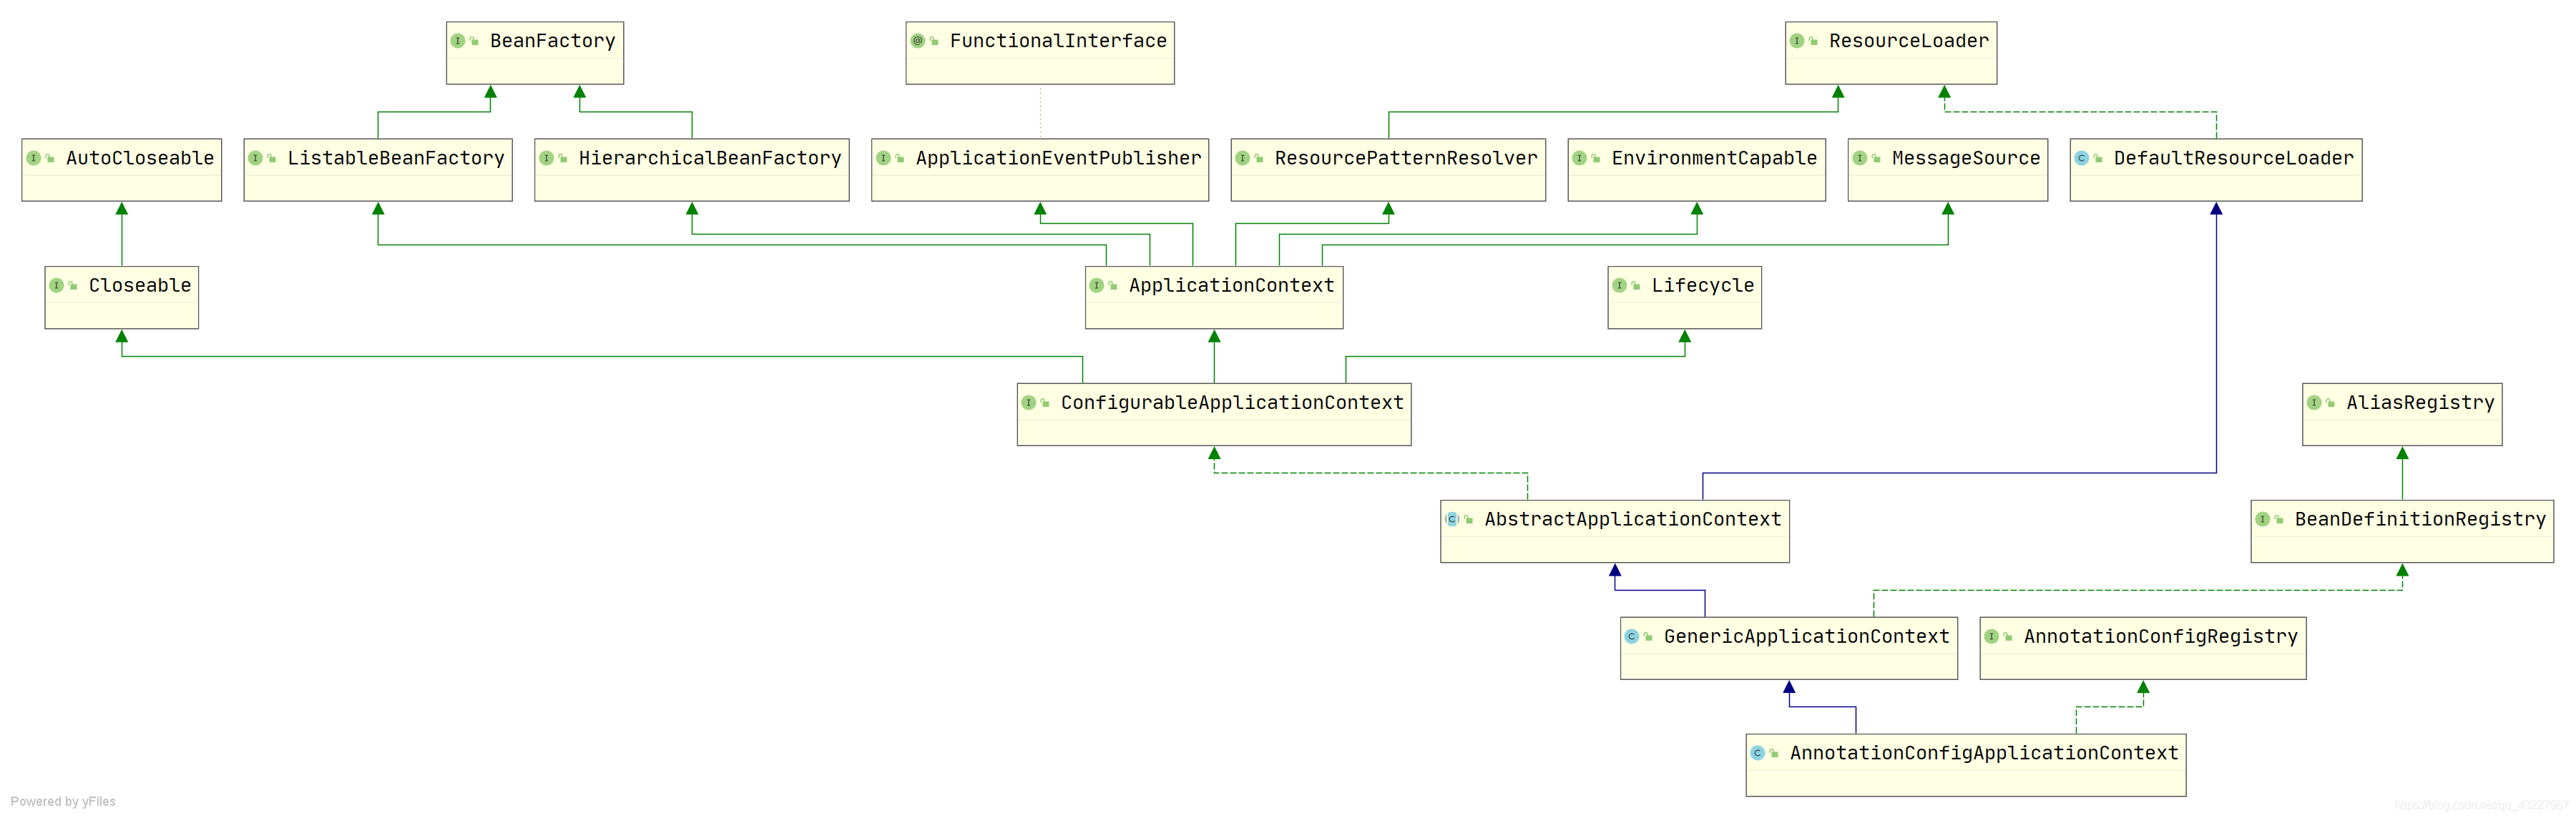Click the interface icon beside AliasRegistry
The height and width of the screenshot is (818, 2576).
tap(2314, 403)
